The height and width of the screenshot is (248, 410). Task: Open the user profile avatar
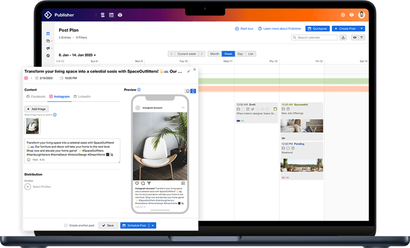(x=361, y=15)
